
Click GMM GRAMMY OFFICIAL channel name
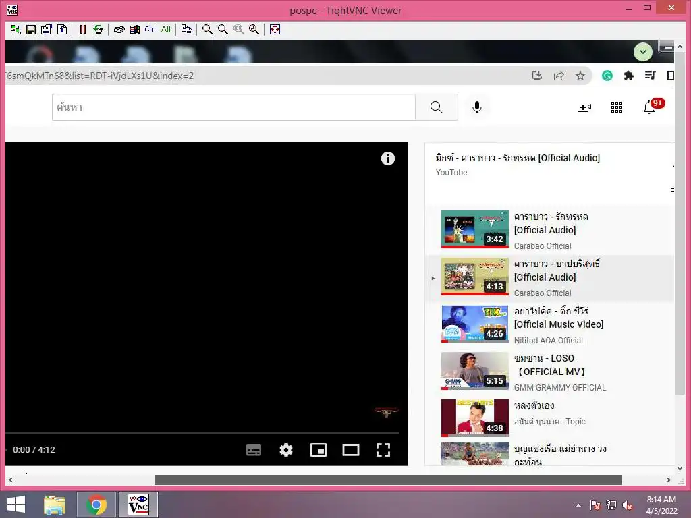click(x=559, y=388)
